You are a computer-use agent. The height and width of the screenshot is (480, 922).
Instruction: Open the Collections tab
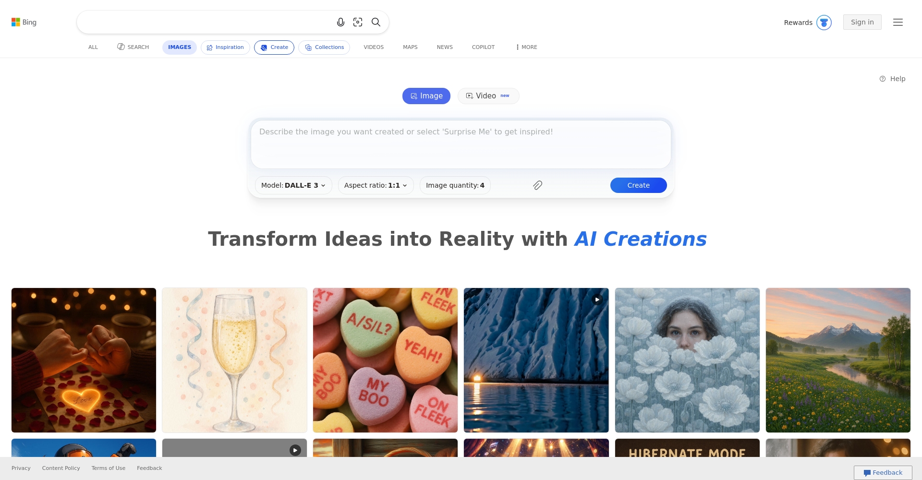[324, 48]
